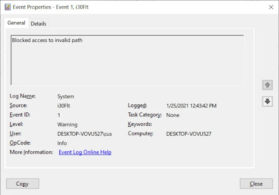Open the Event Log Online Help link
This screenshot has height=195, width=279.
[x=85, y=152]
